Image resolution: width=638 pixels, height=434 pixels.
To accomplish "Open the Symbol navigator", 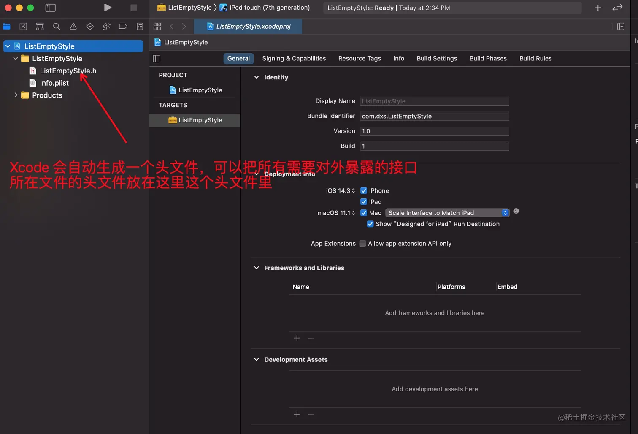I will click(x=40, y=27).
